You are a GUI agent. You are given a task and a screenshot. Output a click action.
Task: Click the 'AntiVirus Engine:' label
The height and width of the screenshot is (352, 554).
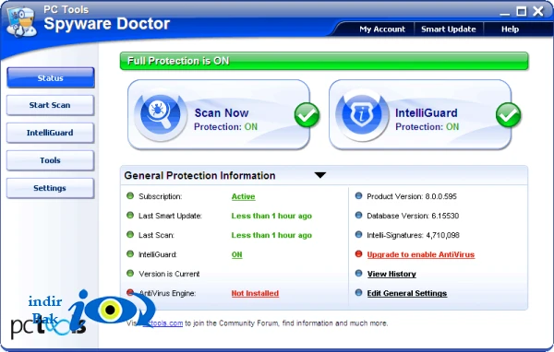click(x=167, y=293)
